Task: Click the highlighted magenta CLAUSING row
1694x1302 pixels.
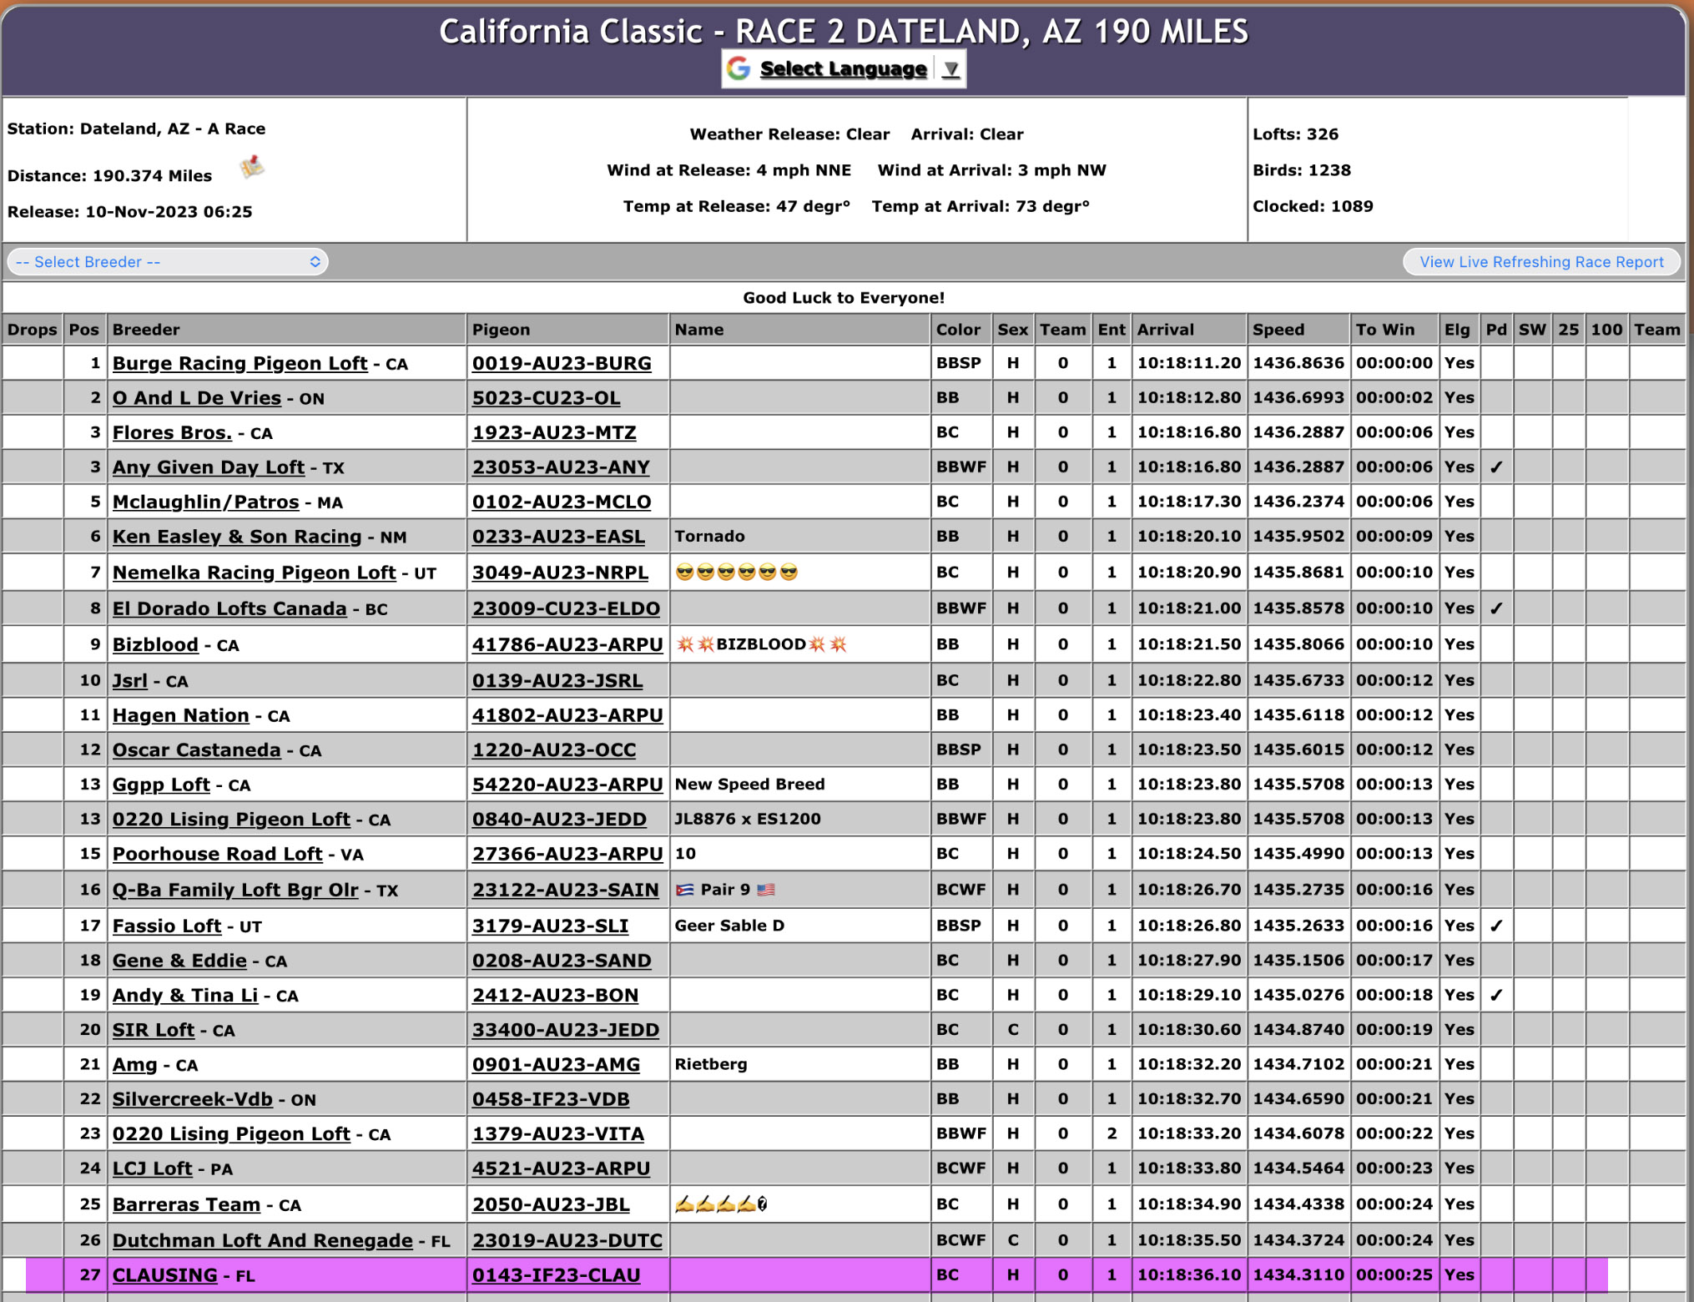Action: click(801, 1275)
